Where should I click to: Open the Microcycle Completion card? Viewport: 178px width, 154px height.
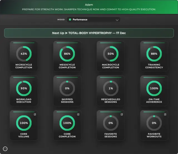coord(24,56)
